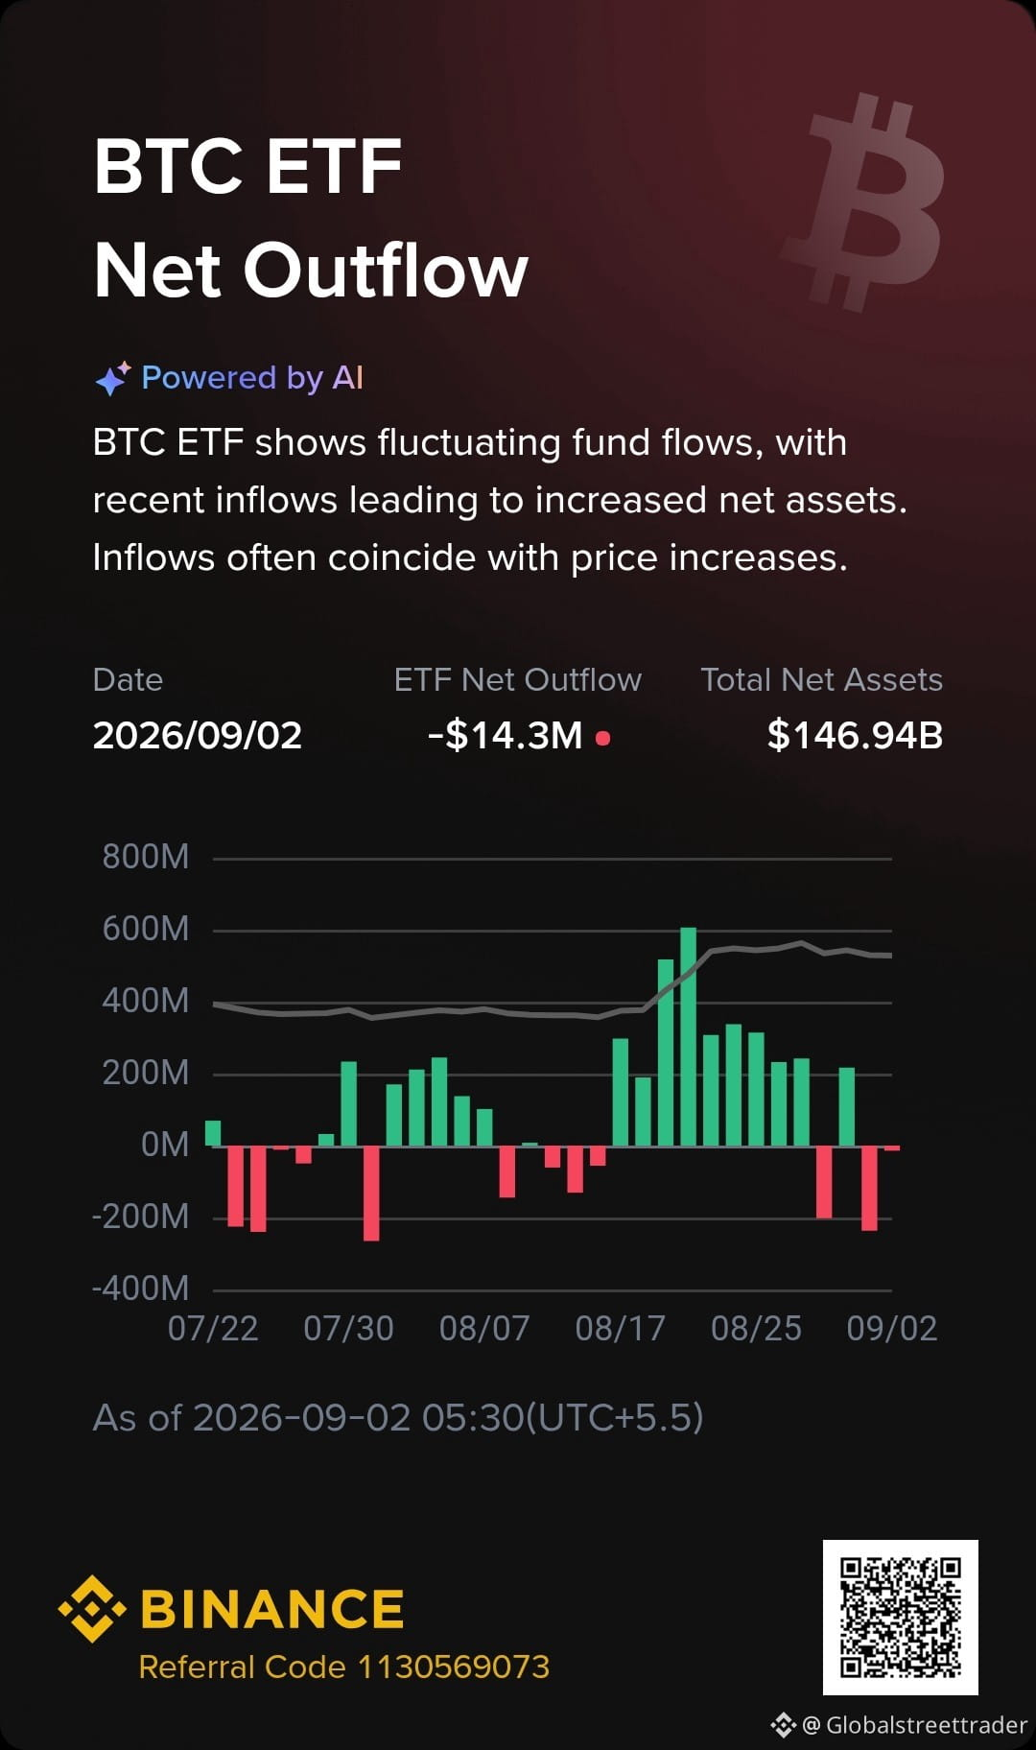Click the 800M axis label

click(x=146, y=856)
